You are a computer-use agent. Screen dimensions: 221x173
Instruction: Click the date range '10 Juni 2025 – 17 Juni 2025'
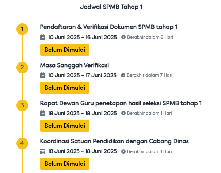click(82, 76)
